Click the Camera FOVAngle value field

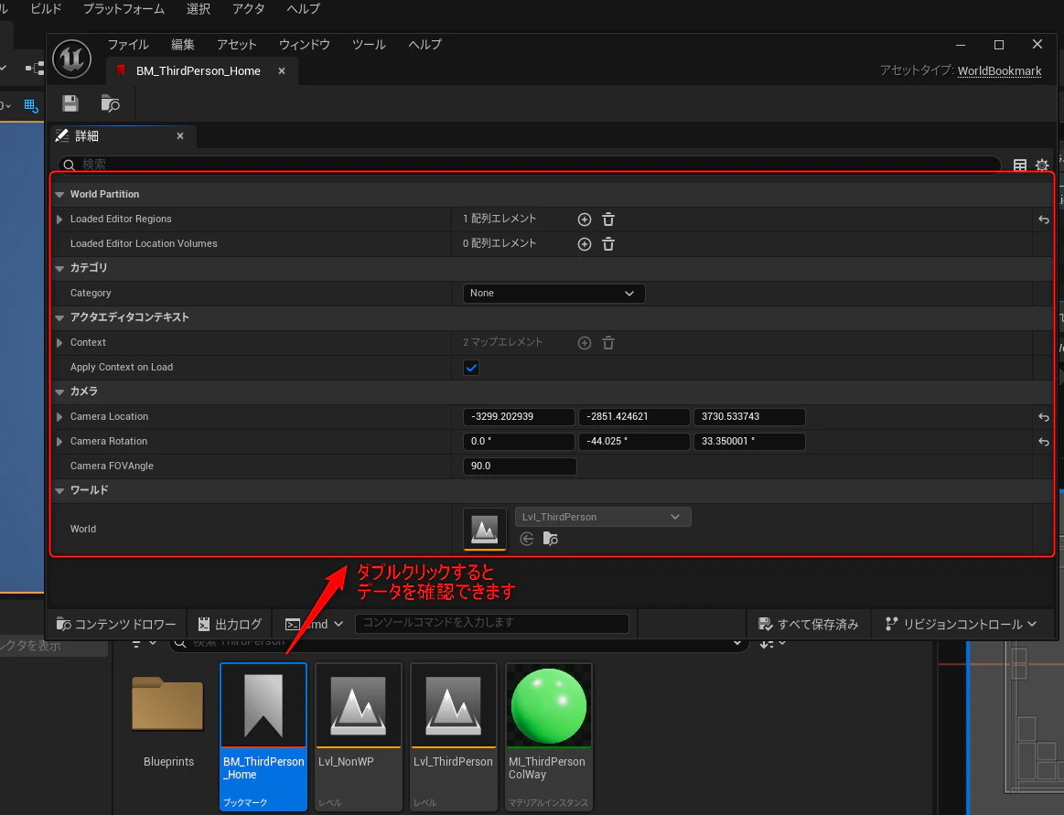click(520, 466)
